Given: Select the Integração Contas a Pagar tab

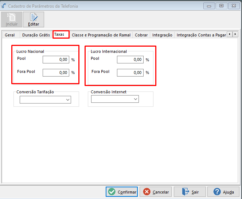Looking at the screenshot, I should (x=201, y=35).
